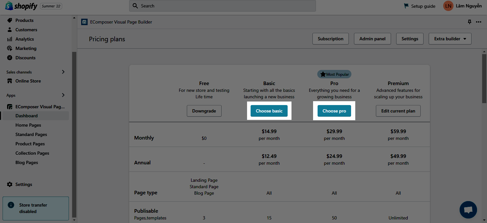Click the info icon in Store transfer notice
Screen dimensions: 487x223
pos(11,205)
